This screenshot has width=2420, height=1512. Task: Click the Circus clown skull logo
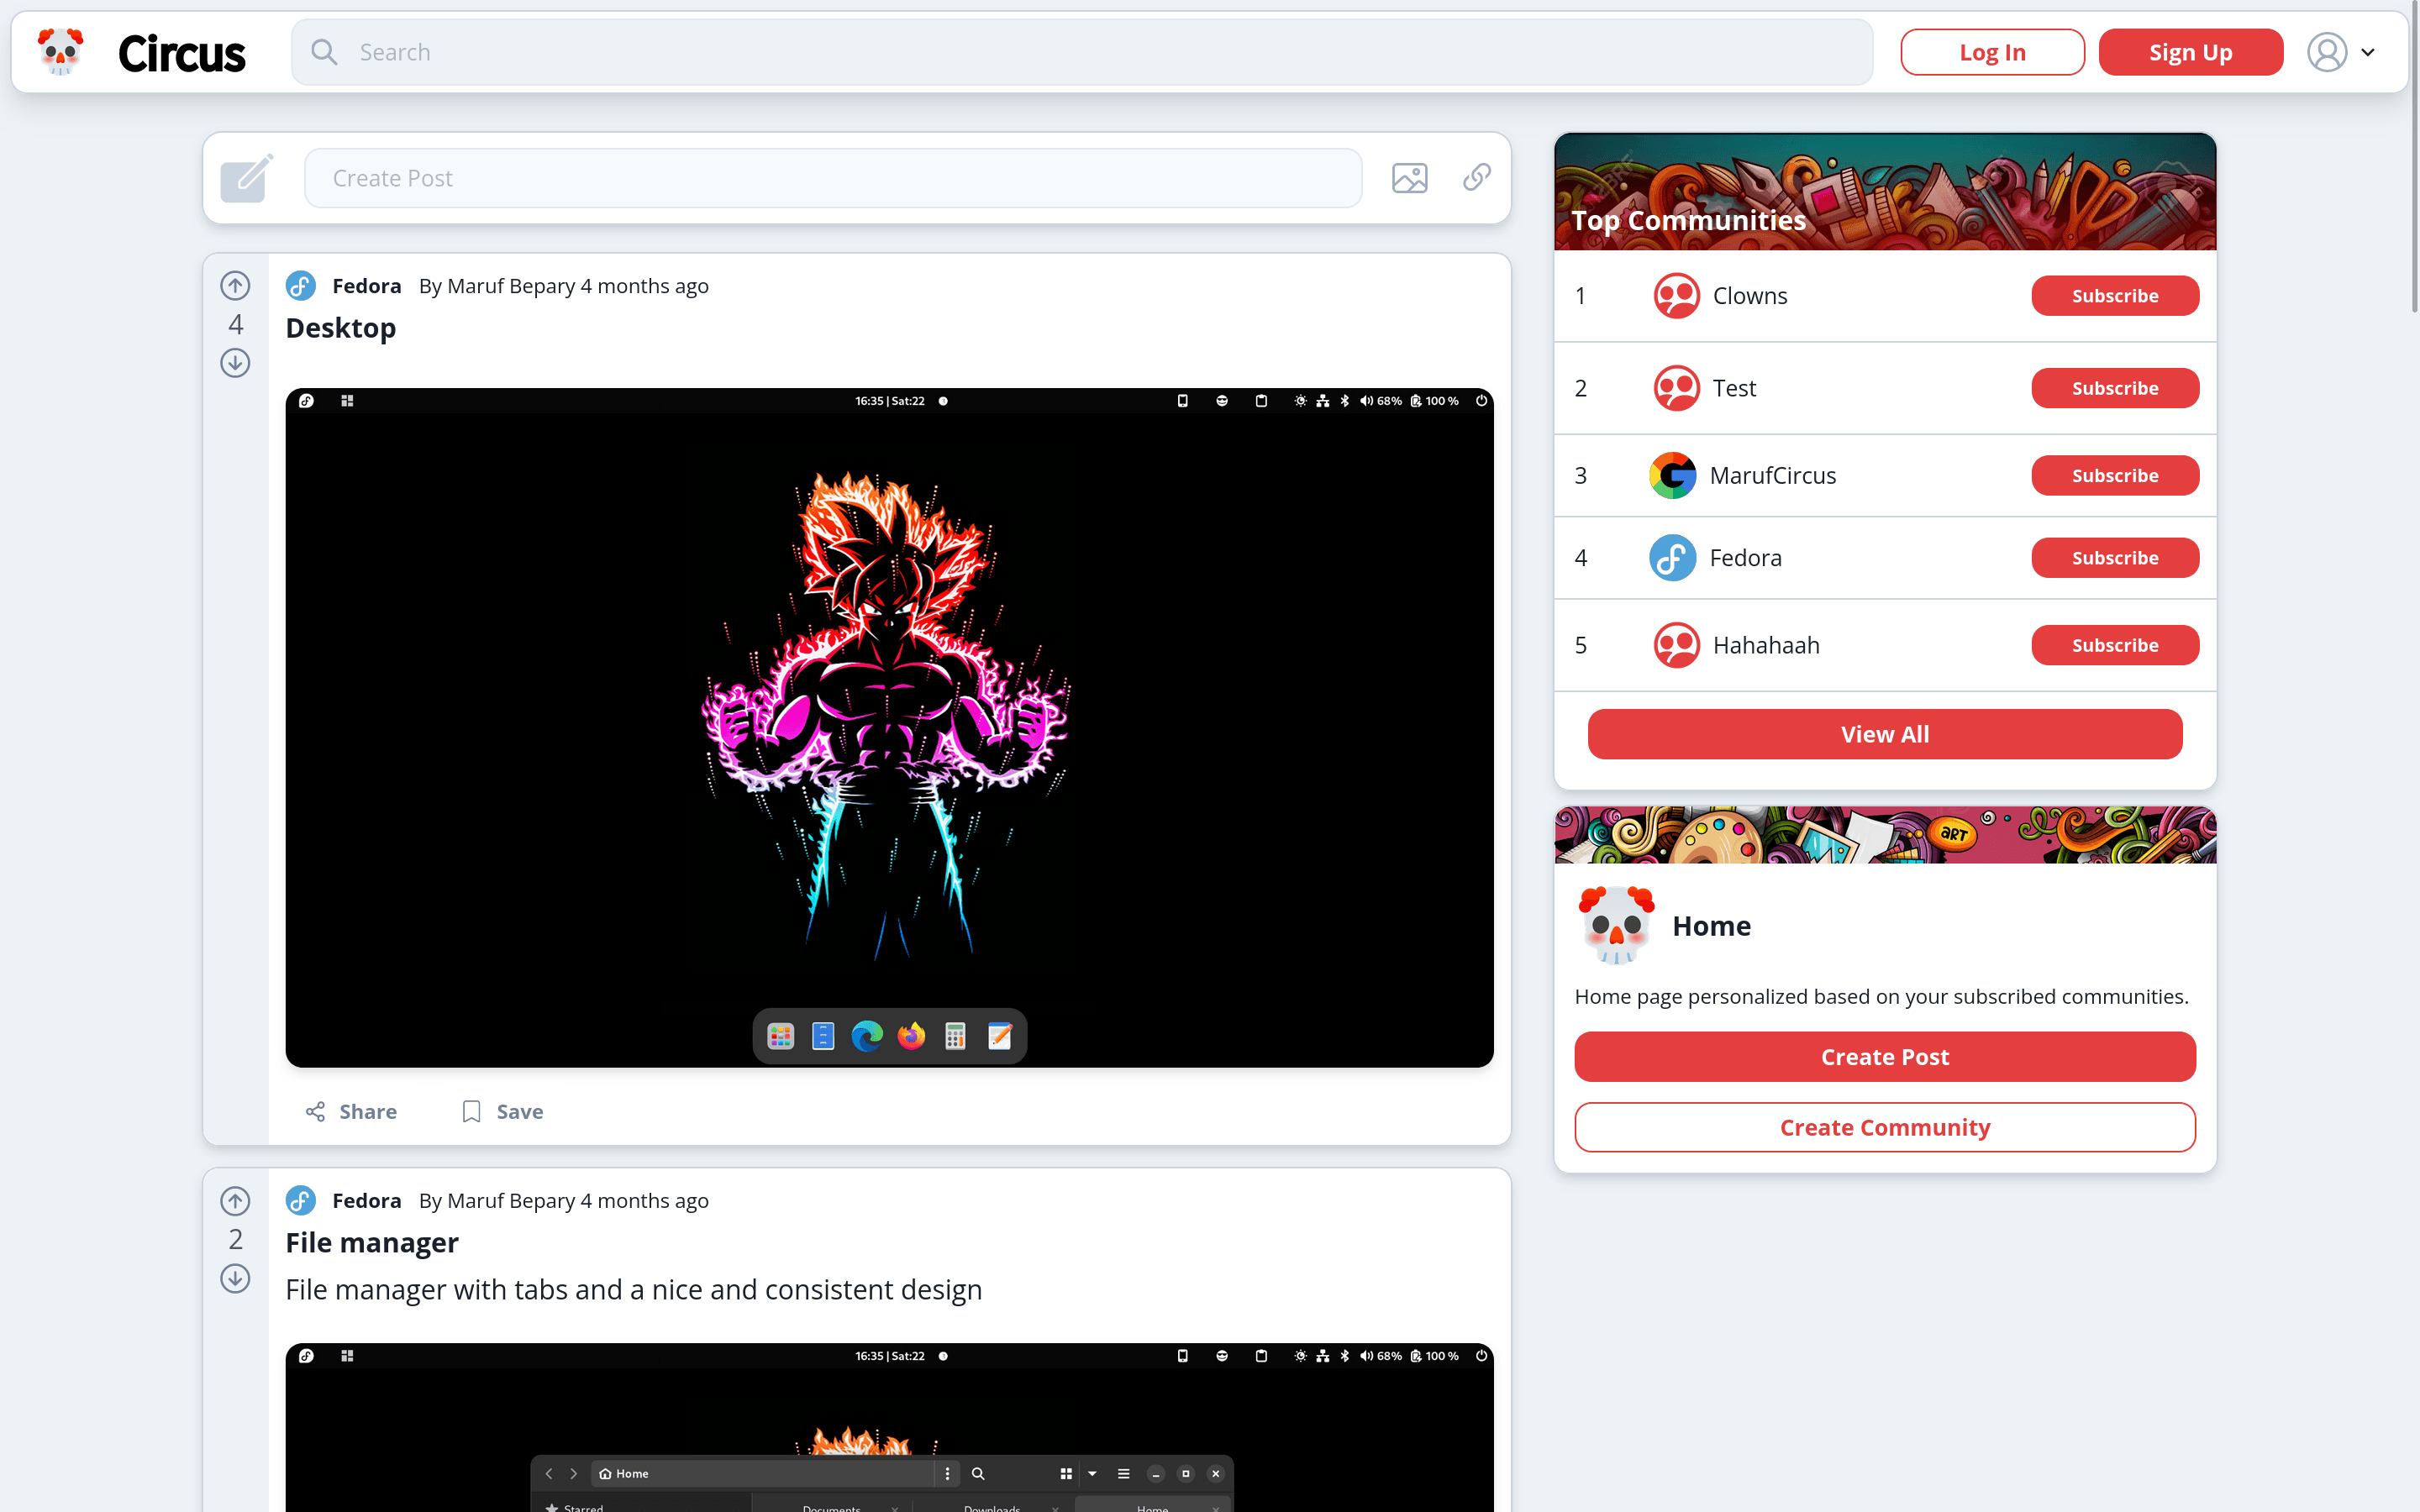coord(60,52)
